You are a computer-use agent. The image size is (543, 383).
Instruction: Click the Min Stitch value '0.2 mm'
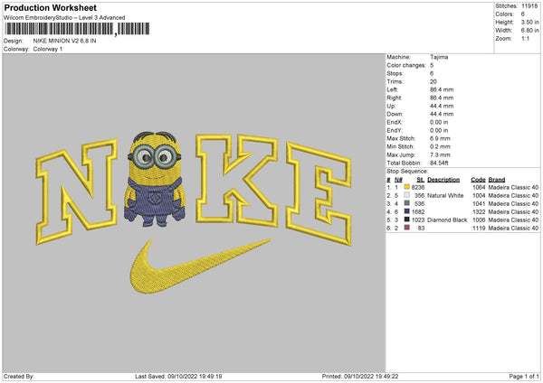tap(440, 146)
